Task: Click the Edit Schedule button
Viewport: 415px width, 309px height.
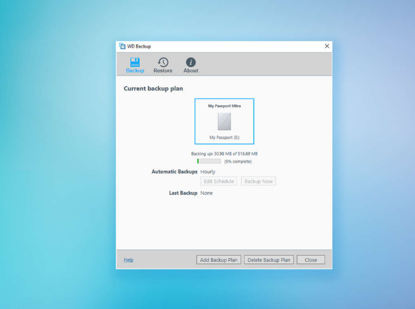Action: (219, 181)
